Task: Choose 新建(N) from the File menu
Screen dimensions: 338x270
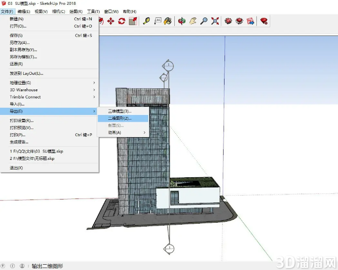Action: pyautogui.click(x=49, y=19)
